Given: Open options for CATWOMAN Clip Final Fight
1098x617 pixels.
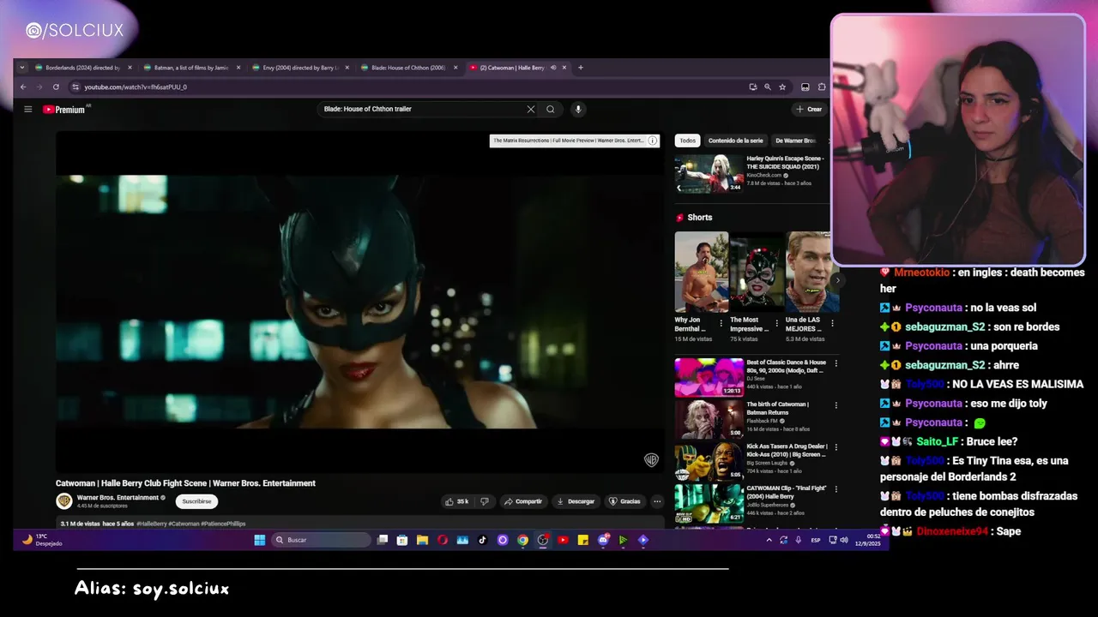Looking at the screenshot, I should [836, 489].
